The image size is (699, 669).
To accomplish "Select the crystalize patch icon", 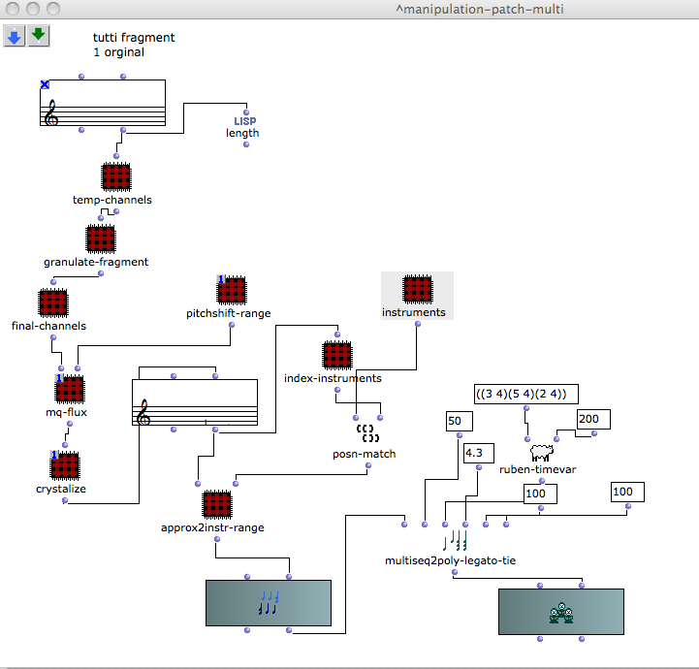I will click(65, 466).
